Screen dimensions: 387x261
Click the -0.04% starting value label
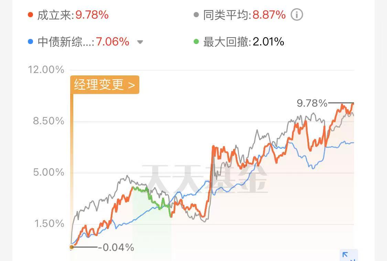(x=116, y=248)
